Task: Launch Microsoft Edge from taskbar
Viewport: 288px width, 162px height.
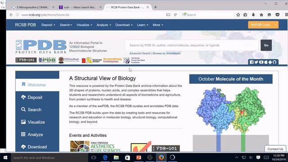Action: (105, 157)
